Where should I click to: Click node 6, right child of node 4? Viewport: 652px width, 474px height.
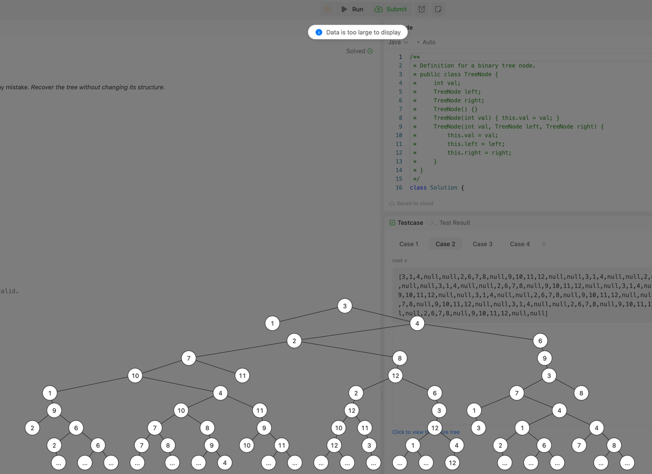[540, 340]
